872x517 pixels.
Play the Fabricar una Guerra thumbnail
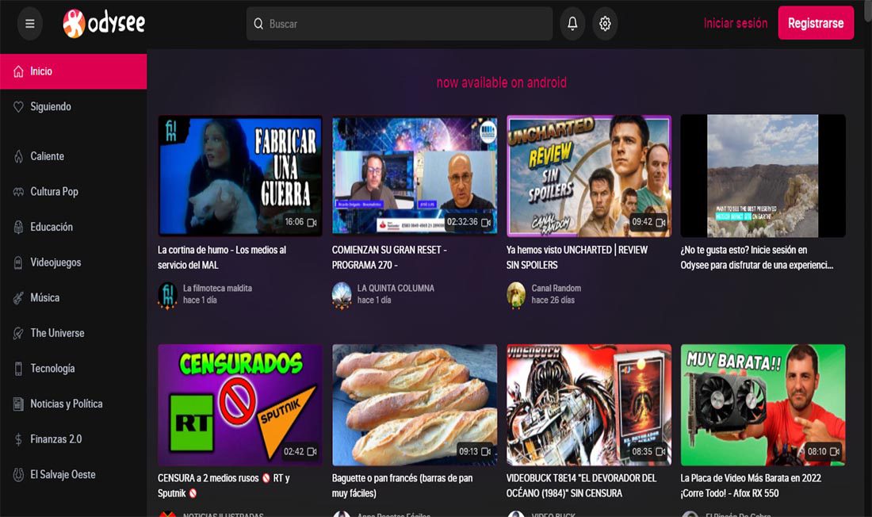239,176
